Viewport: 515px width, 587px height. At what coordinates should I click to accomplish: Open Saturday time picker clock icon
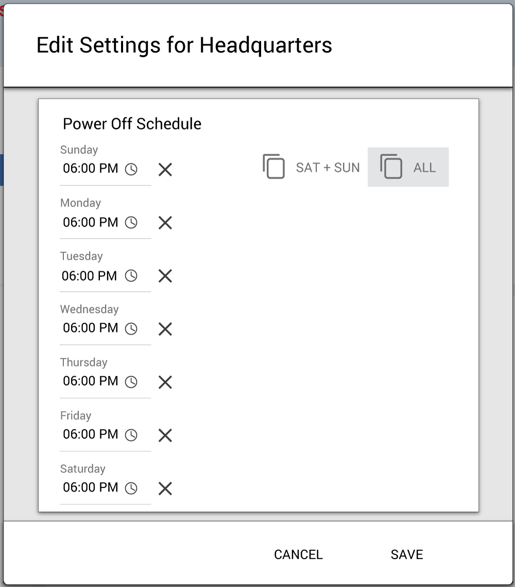131,488
